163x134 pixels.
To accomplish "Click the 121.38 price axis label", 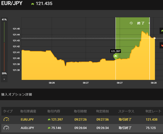I will (x=16, y=70).
